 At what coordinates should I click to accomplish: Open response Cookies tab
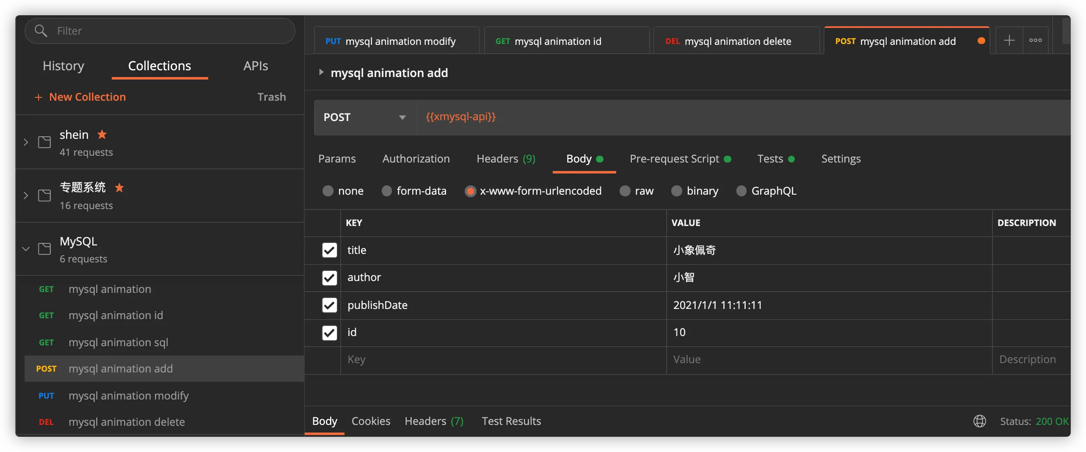click(x=371, y=421)
